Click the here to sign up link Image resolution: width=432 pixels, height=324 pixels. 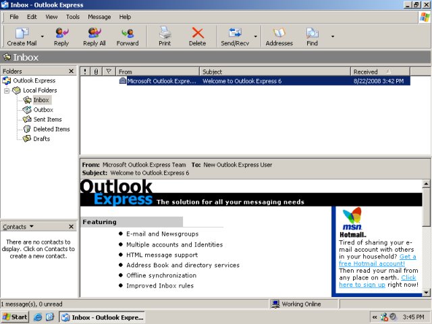click(362, 285)
